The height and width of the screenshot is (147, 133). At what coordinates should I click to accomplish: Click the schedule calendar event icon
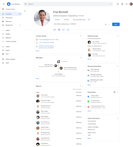(x=59, y=30)
